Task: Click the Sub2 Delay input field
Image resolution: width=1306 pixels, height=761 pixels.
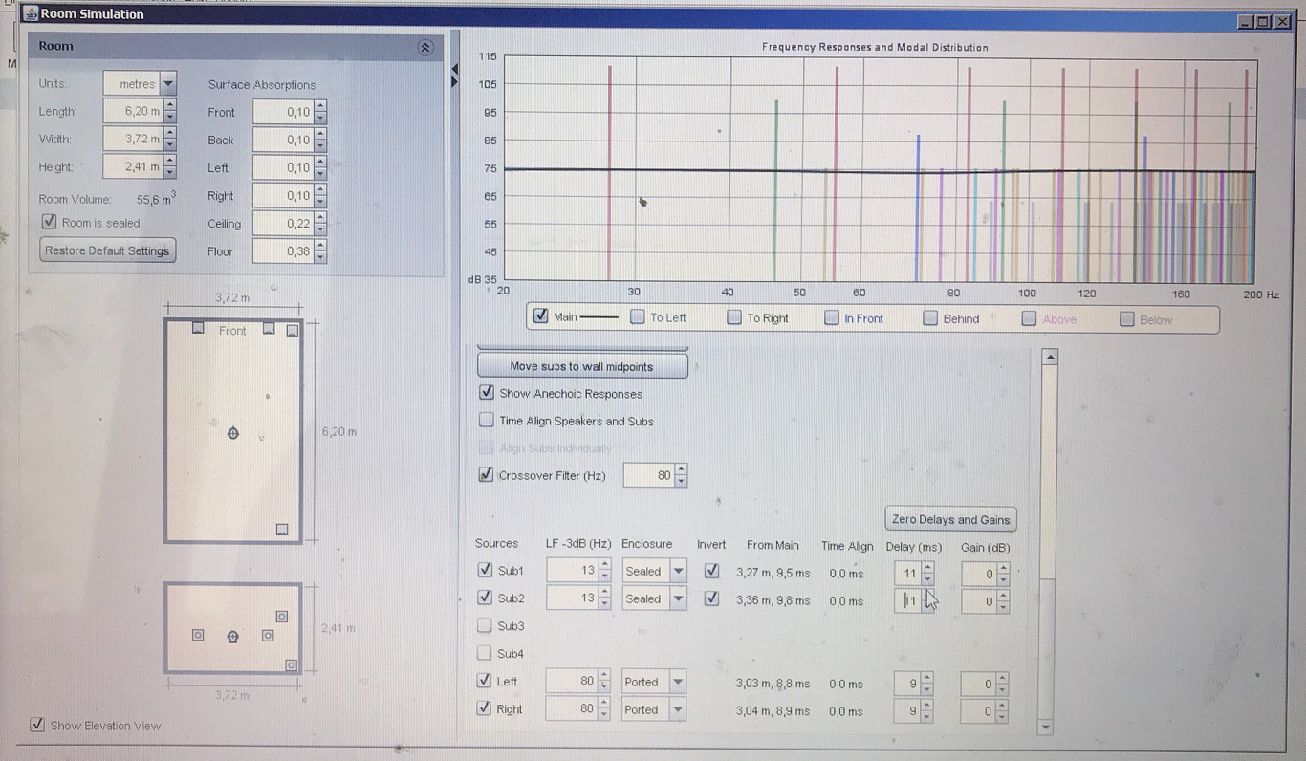Action: pyautogui.click(x=907, y=601)
